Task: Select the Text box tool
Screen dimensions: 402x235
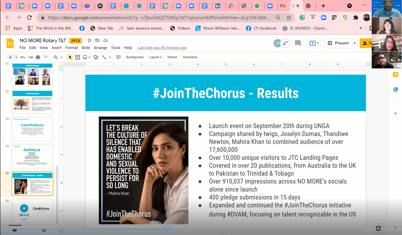Action: (x=78, y=57)
